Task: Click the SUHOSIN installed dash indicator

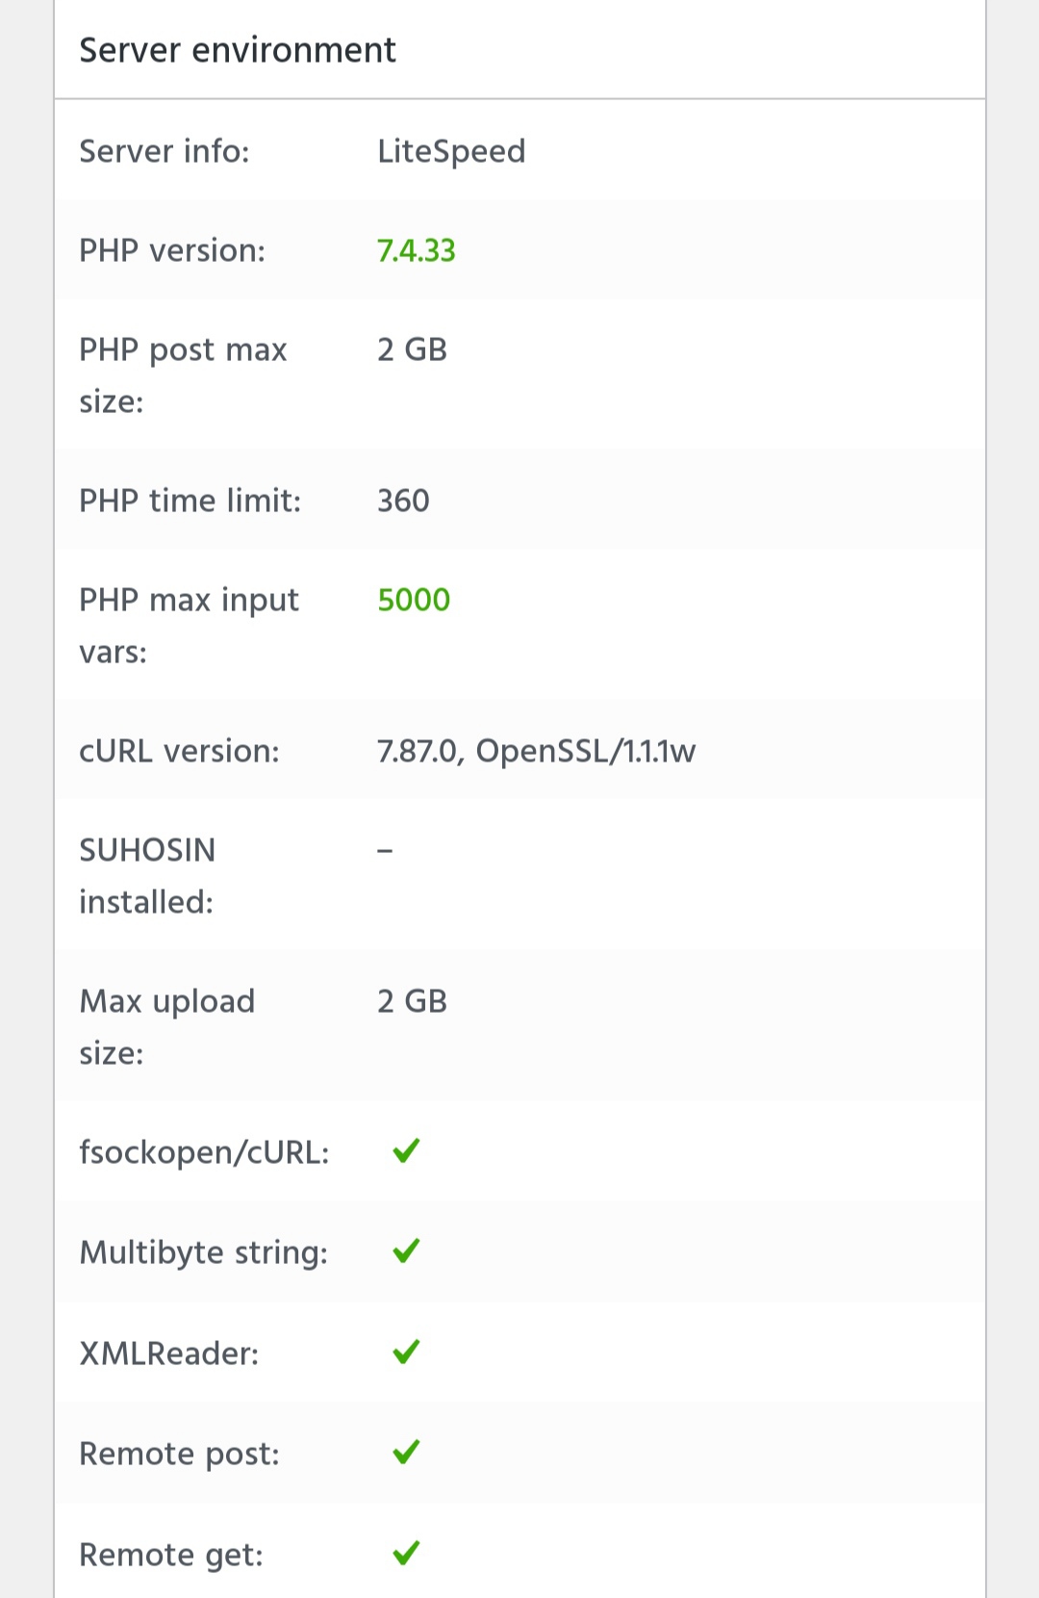Action: coord(385,851)
